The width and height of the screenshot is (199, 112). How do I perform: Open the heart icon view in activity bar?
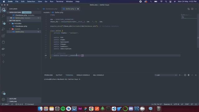[x=3, y=55]
